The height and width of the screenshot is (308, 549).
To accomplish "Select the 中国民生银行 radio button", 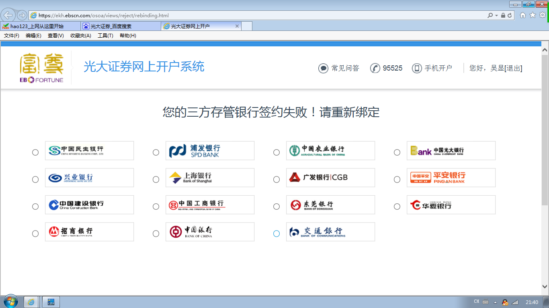I will (x=35, y=152).
